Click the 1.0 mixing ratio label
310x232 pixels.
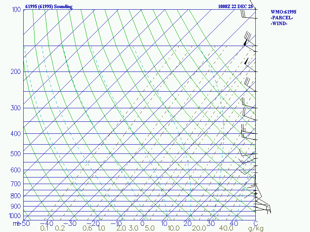click(101, 228)
